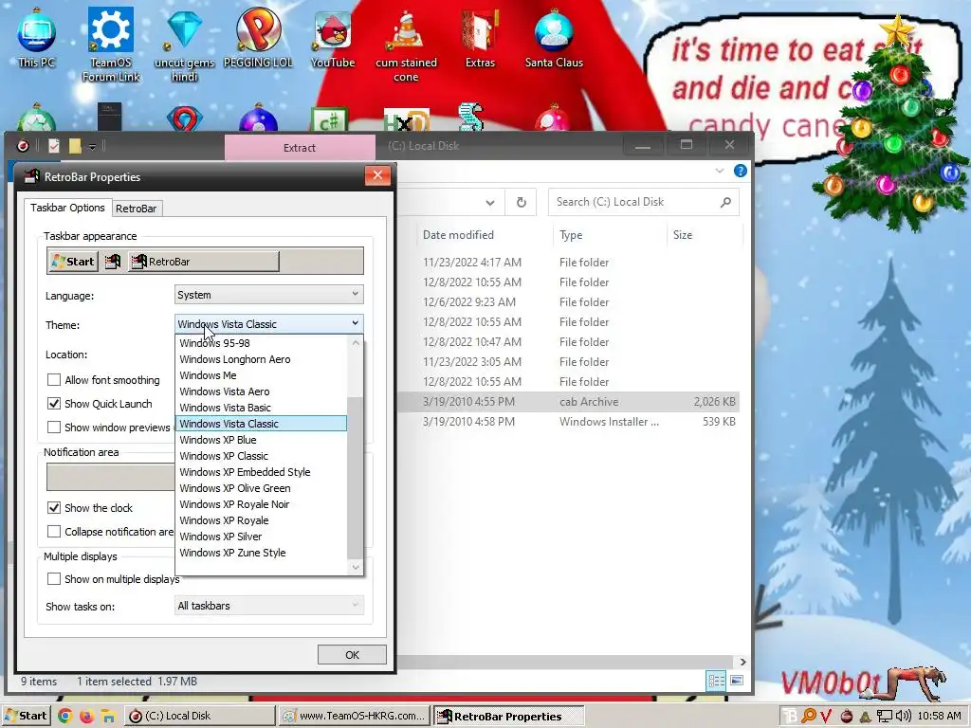Click Explorer Properties quick access icon
The image size is (971, 728).
(x=54, y=146)
